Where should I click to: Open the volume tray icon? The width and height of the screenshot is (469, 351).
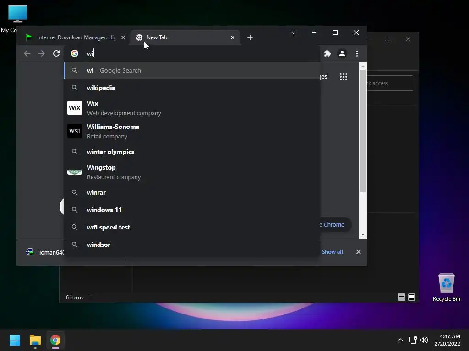424,340
